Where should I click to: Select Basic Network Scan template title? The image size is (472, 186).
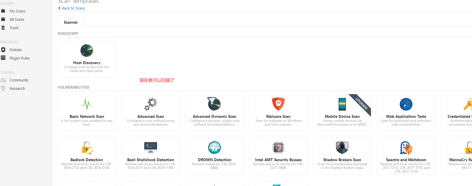click(87, 116)
